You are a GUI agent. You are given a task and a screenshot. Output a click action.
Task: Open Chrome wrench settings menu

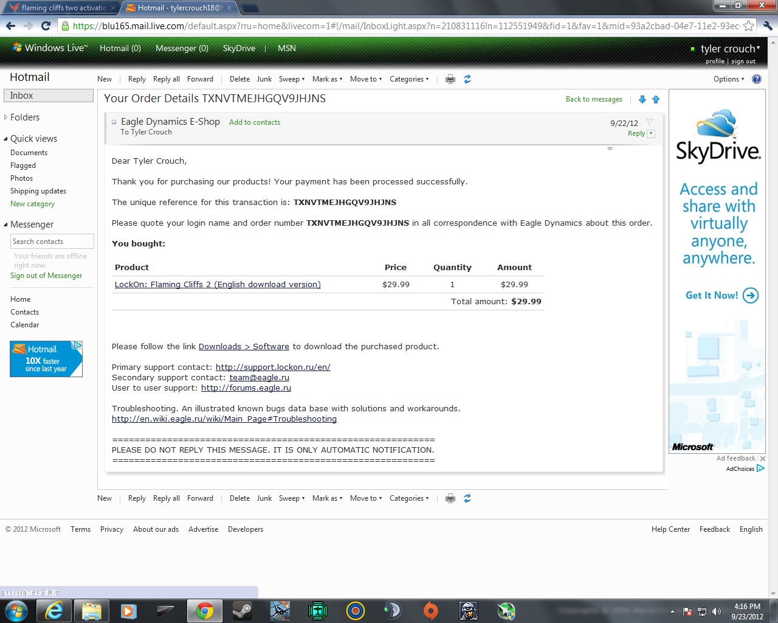click(768, 26)
